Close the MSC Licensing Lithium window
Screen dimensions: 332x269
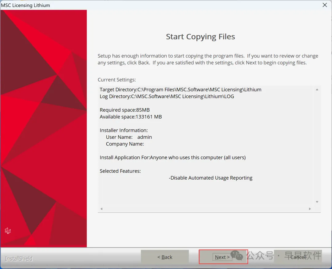pos(325,5)
